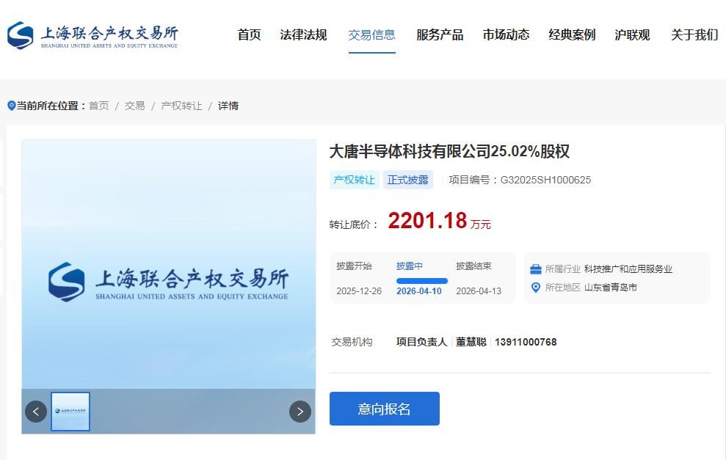Image resolution: width=726 pixels, height=460 pixels.
Task: Click project number G32025SH1000625
Action: pos(545,180)
